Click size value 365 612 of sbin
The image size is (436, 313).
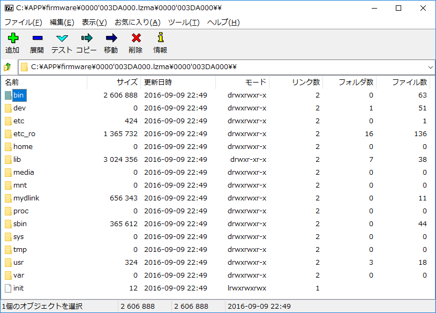[123, 224]
